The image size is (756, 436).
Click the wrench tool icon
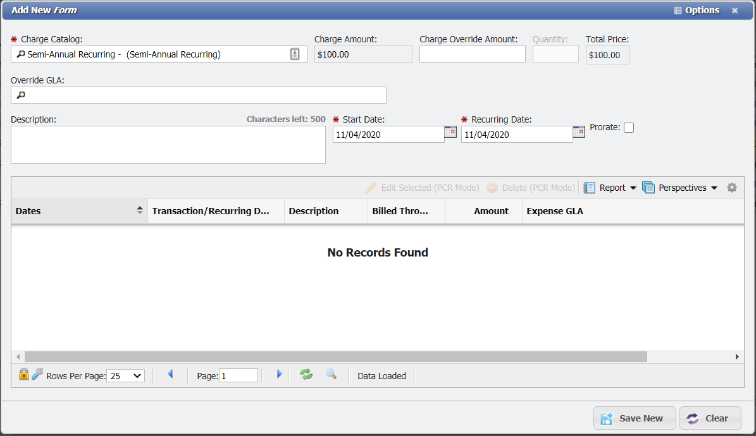37,374
